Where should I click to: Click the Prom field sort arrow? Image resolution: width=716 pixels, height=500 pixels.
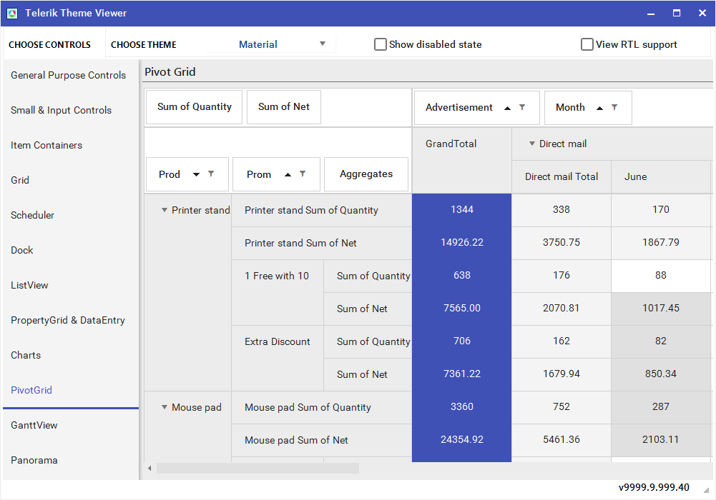288,174
